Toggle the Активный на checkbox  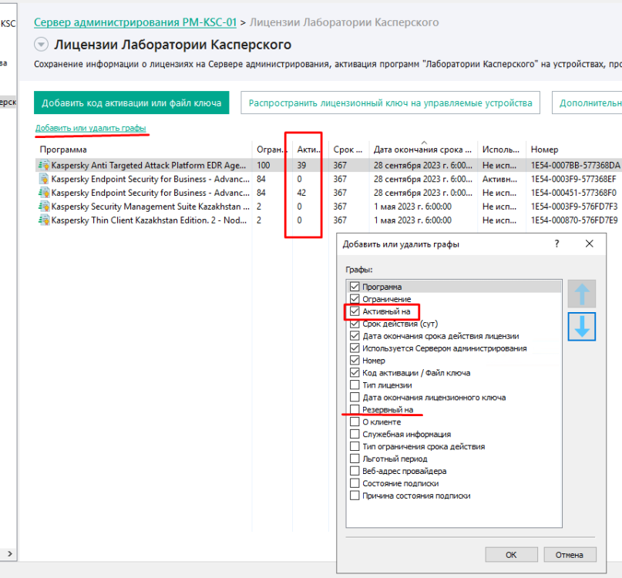355,311
